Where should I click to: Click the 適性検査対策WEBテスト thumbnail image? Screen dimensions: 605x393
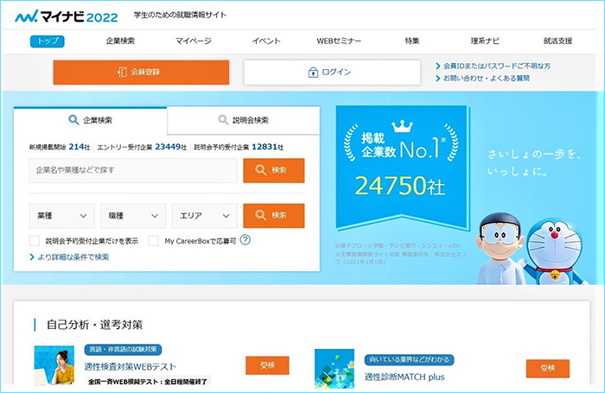54,365
